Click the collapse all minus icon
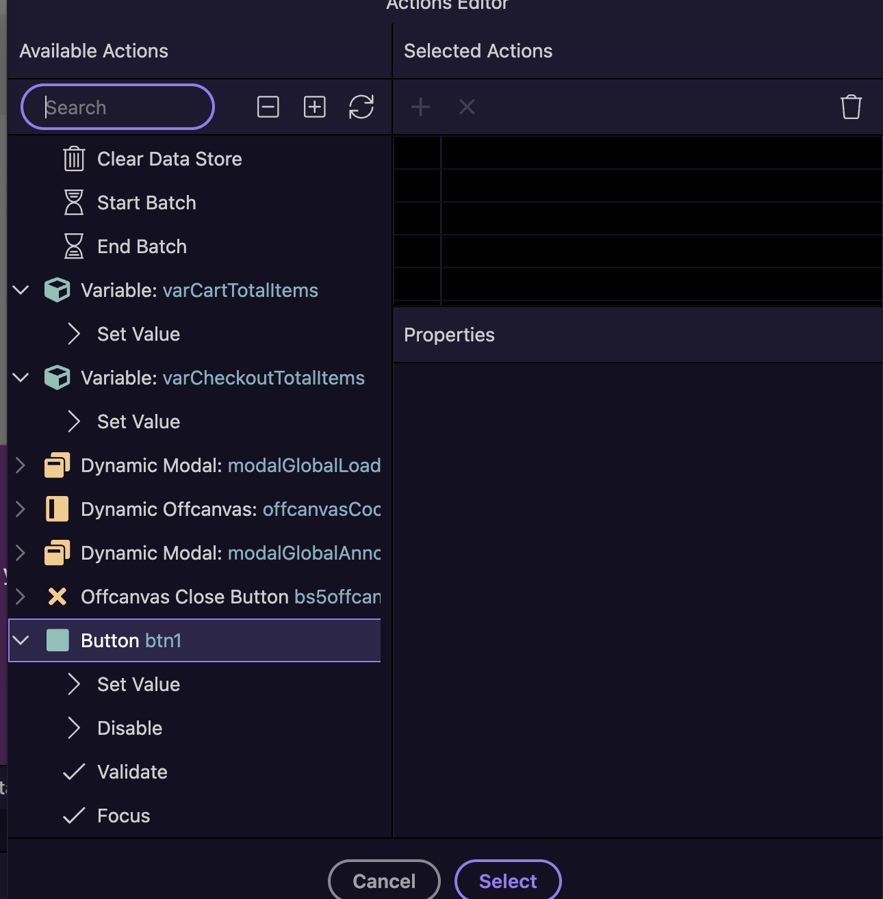Image resolution: width=883 pixels, height=899 pixels. pos(268,107)
